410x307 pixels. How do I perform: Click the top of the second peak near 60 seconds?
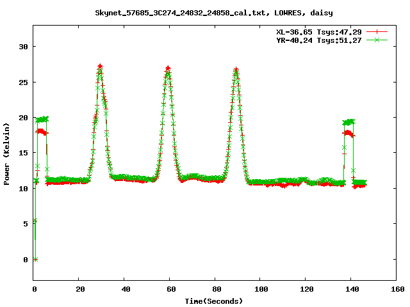coord(168,68)
